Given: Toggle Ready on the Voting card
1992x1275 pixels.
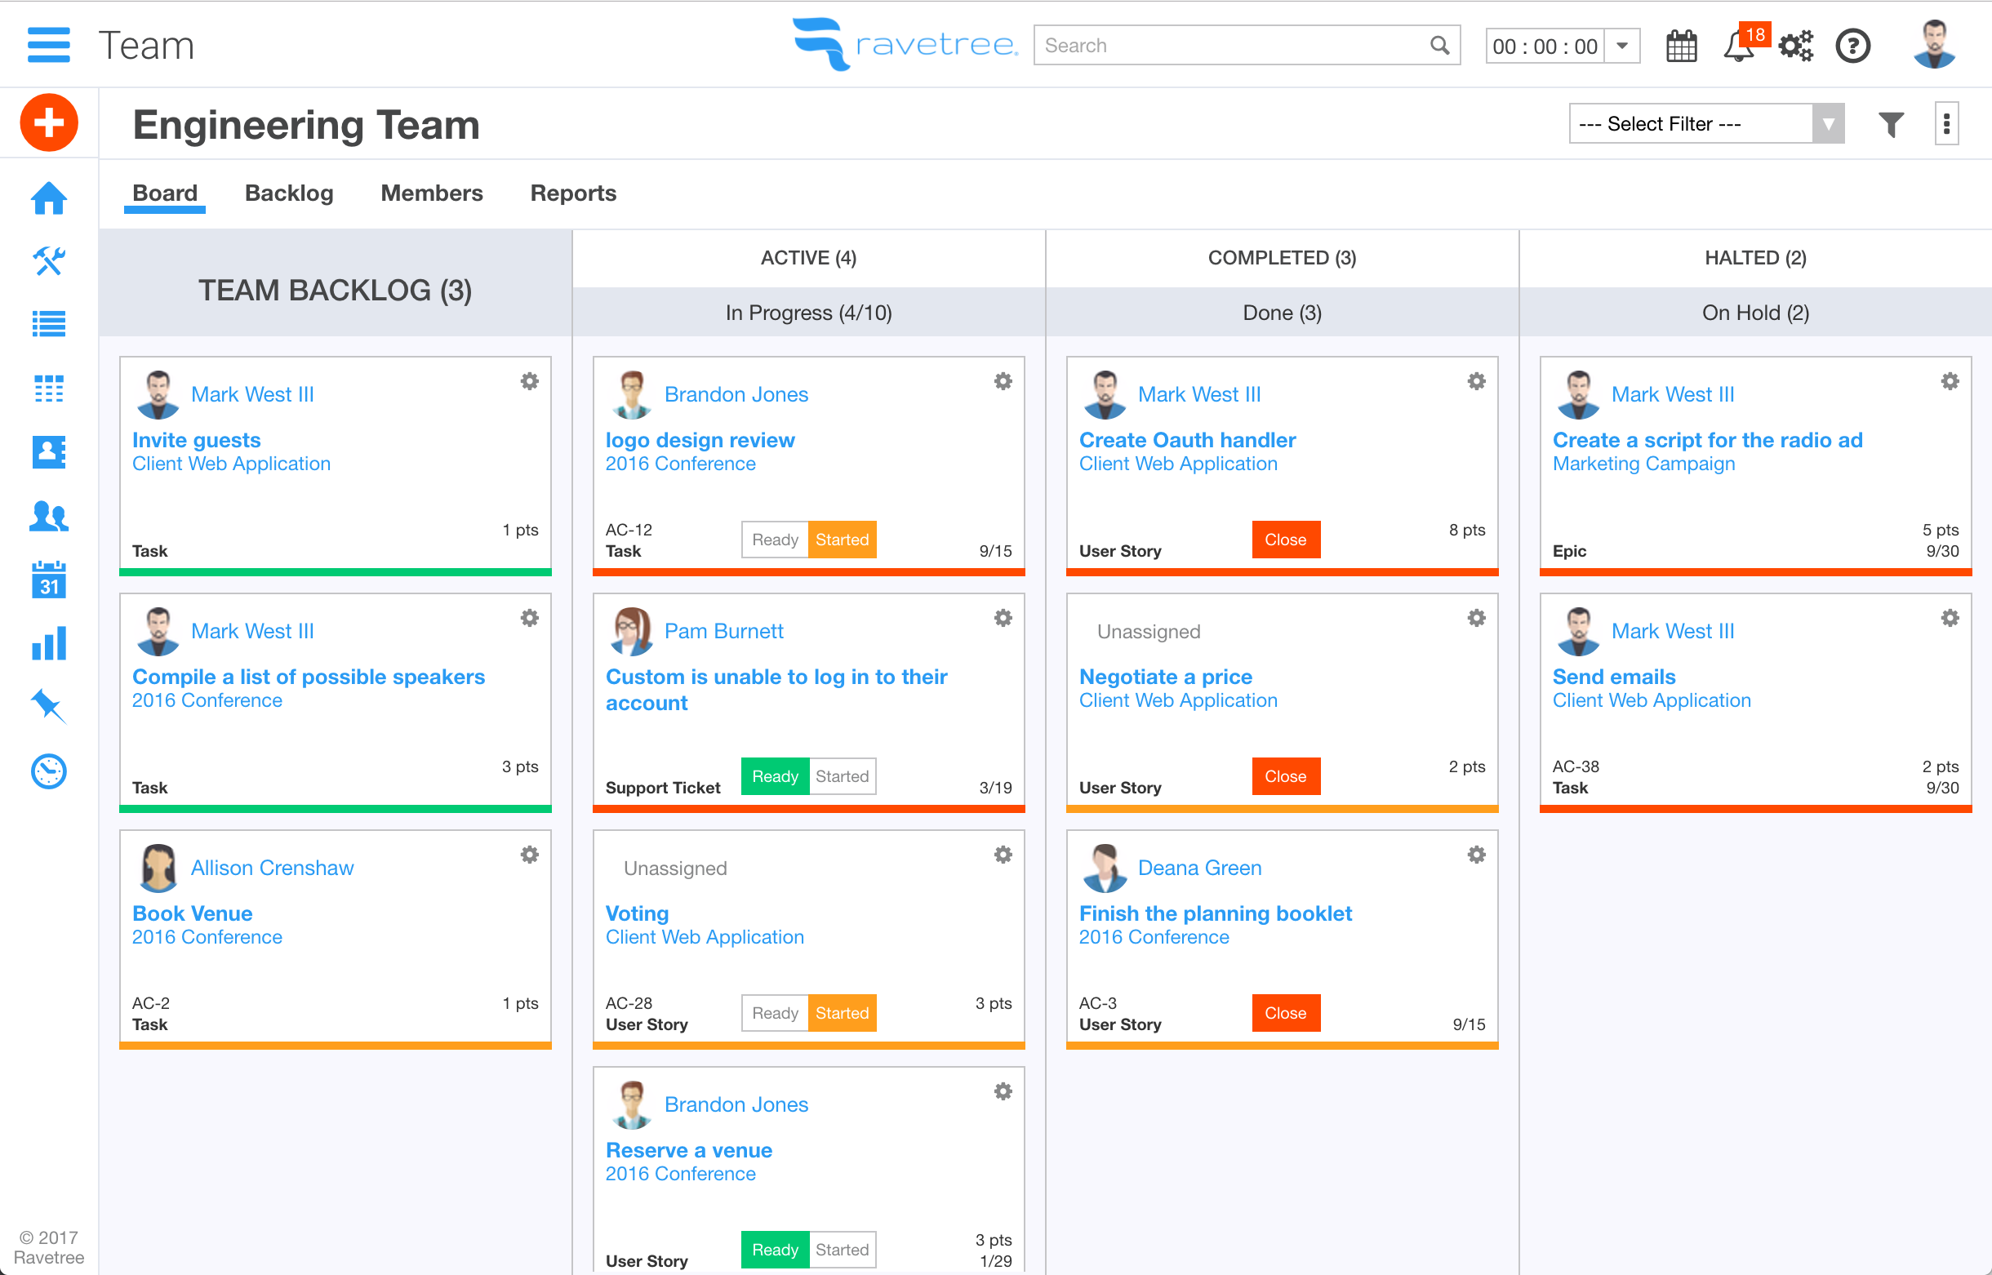Looking at the screenshot, I should click(x=774, y=1013).
